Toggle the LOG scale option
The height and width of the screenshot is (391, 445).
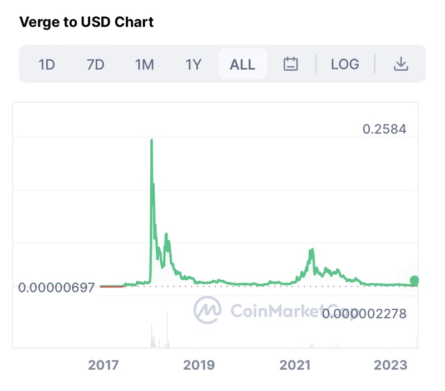coord(345,64)
